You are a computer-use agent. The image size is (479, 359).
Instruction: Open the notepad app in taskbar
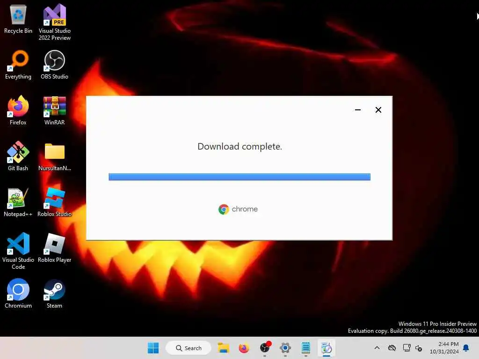pyautogui.click(x=306, y=348)
